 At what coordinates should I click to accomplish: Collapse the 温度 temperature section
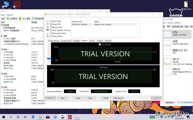(2, 36)
